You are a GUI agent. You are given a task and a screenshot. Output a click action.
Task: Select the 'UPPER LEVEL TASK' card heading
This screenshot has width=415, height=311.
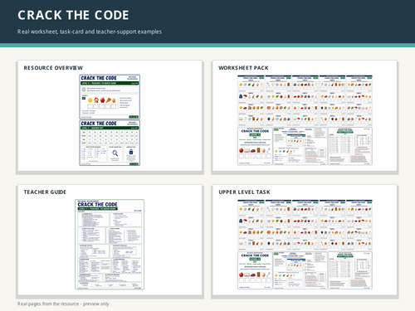pyautogui.click(x=244, y=192)
